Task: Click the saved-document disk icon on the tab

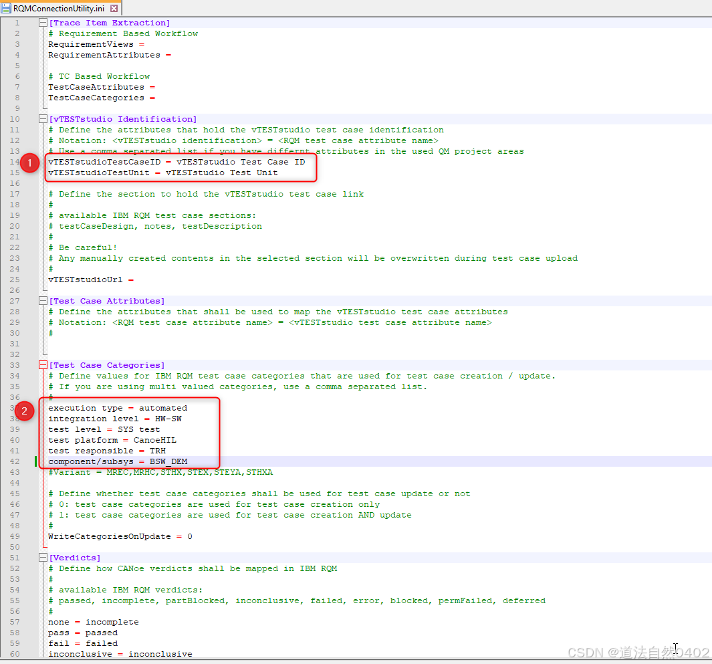Action: [7, 9]
